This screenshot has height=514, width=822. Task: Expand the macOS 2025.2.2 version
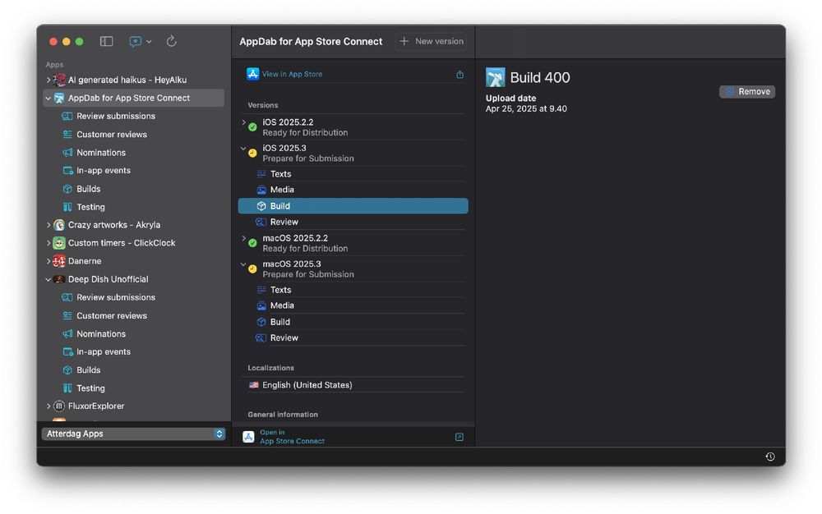coord(244,238)
